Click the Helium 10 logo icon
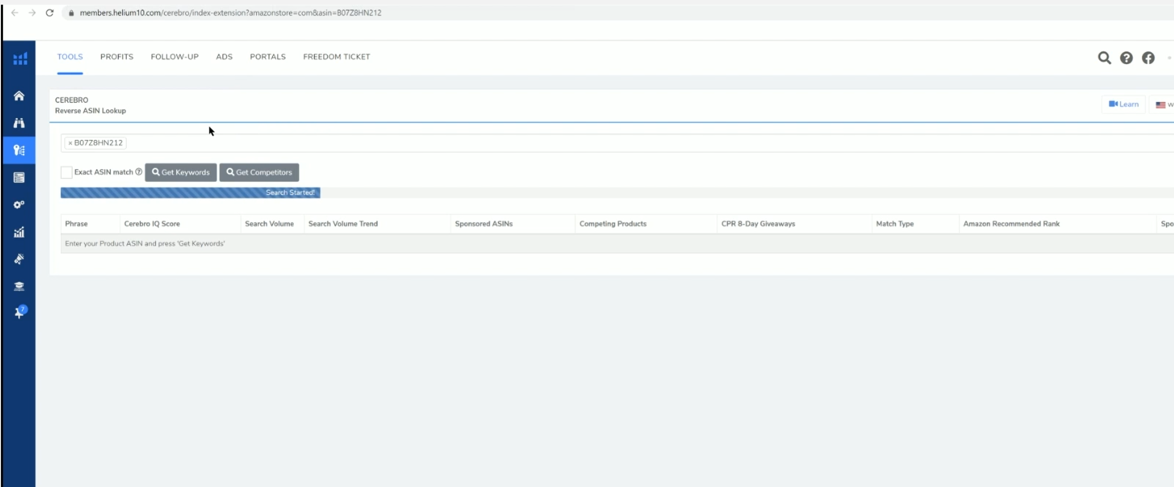The height and width of the screenshot is (487, 1174). tap(20, 59)
